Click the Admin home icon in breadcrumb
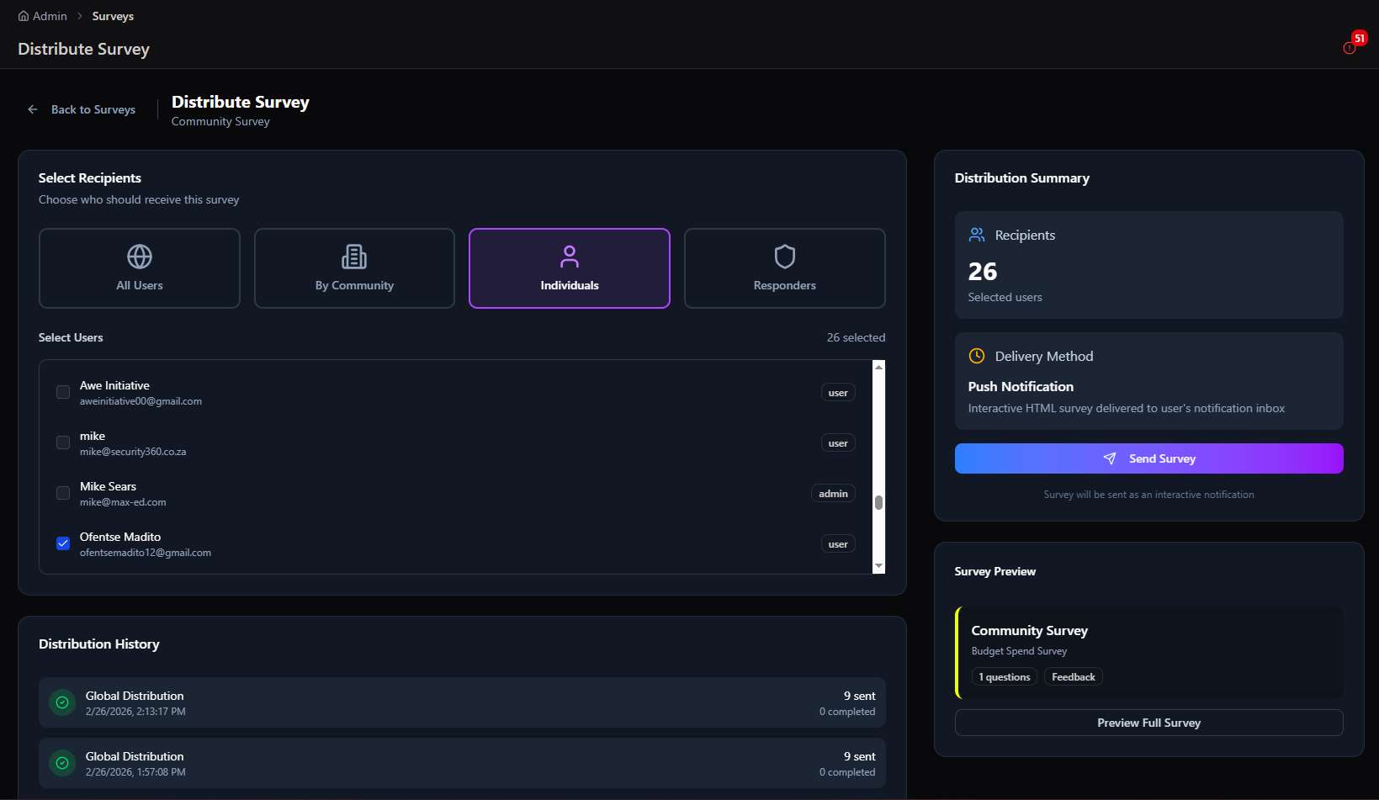 tap(24, 16)
